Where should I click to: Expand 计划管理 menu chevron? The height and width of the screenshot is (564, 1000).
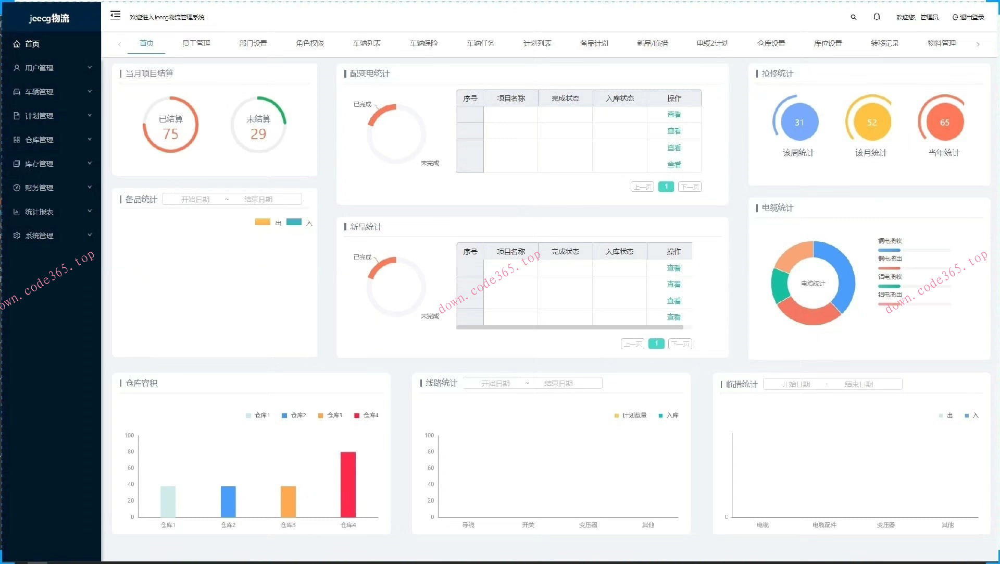[90, 115]
